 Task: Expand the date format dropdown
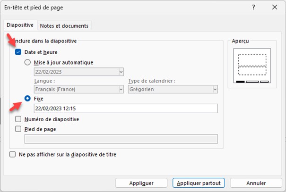coord(121,72)
